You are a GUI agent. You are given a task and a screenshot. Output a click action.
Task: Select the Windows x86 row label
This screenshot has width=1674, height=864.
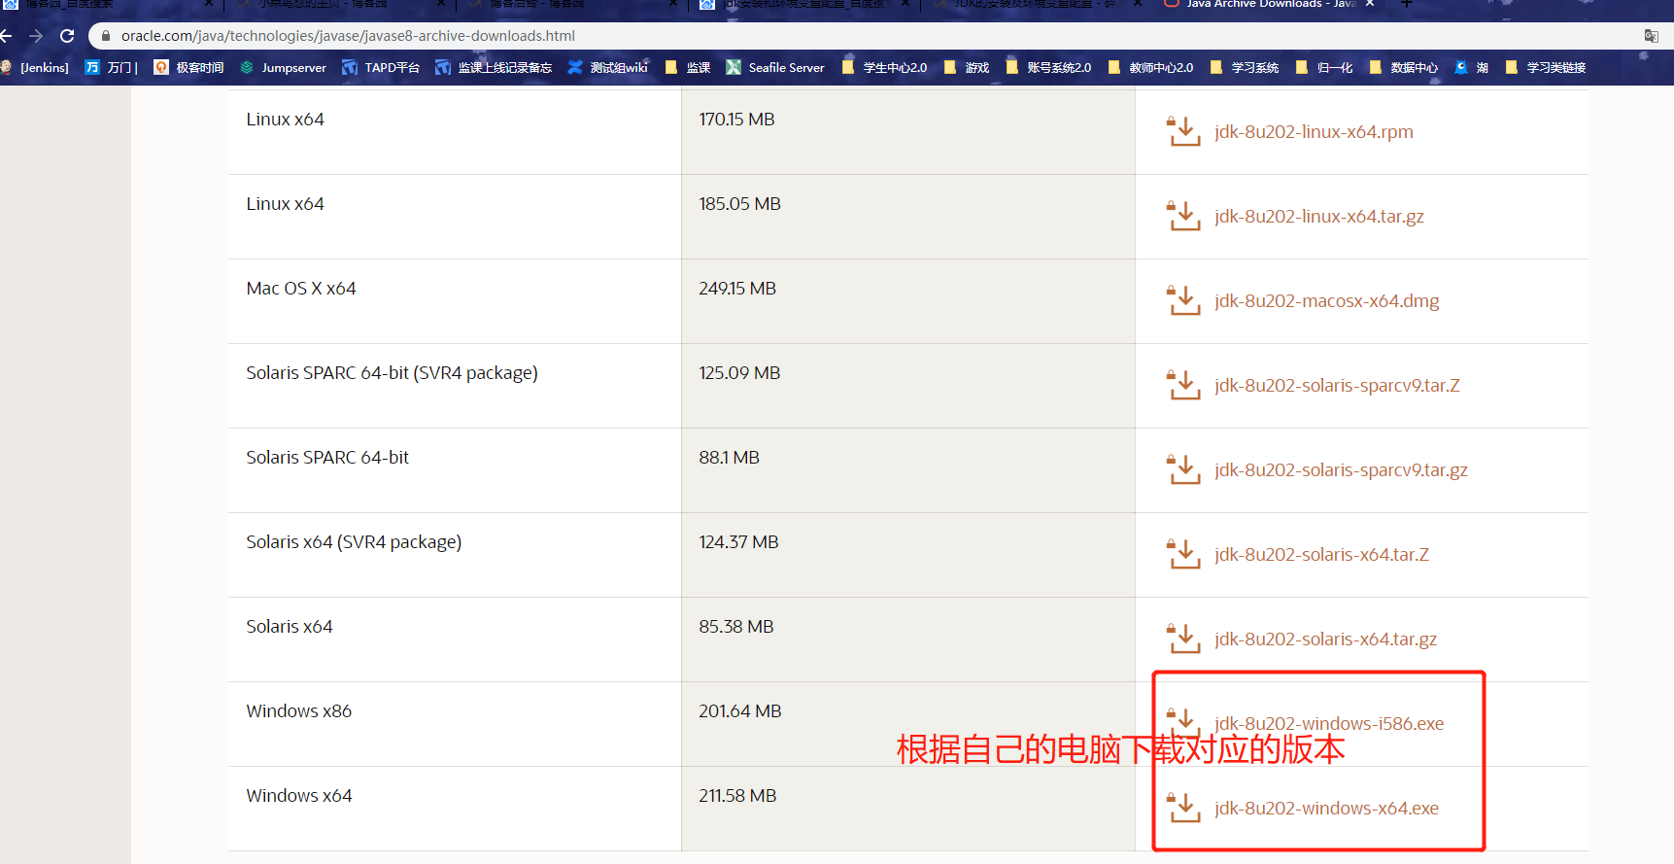coord(299,711)
